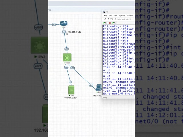The height and width of the screenshot is (137, 183).
Task: Select the SW2 switch node
Action: click(67, 58)
